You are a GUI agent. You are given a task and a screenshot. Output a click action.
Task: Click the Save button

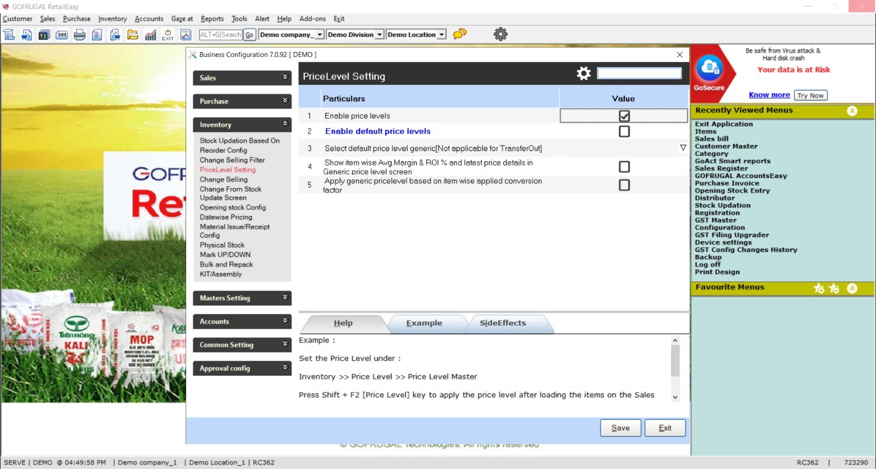(620, 428)
